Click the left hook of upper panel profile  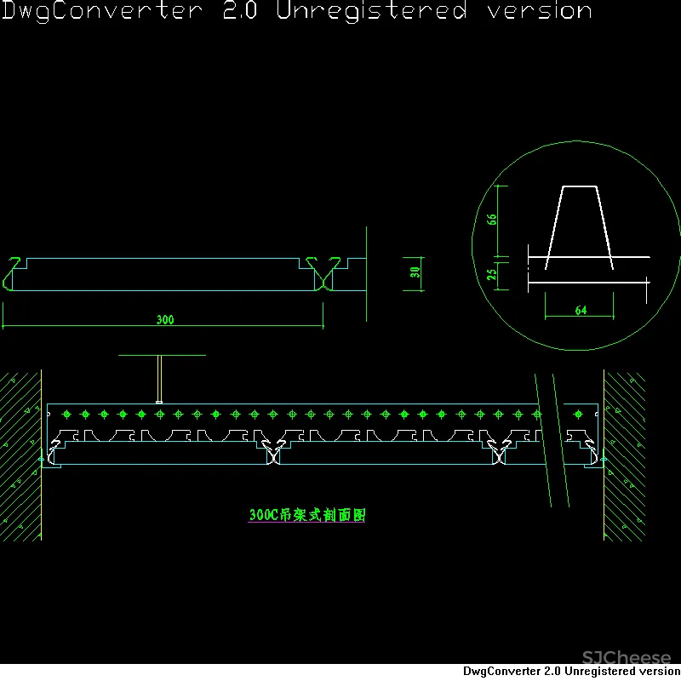point(12,272)
